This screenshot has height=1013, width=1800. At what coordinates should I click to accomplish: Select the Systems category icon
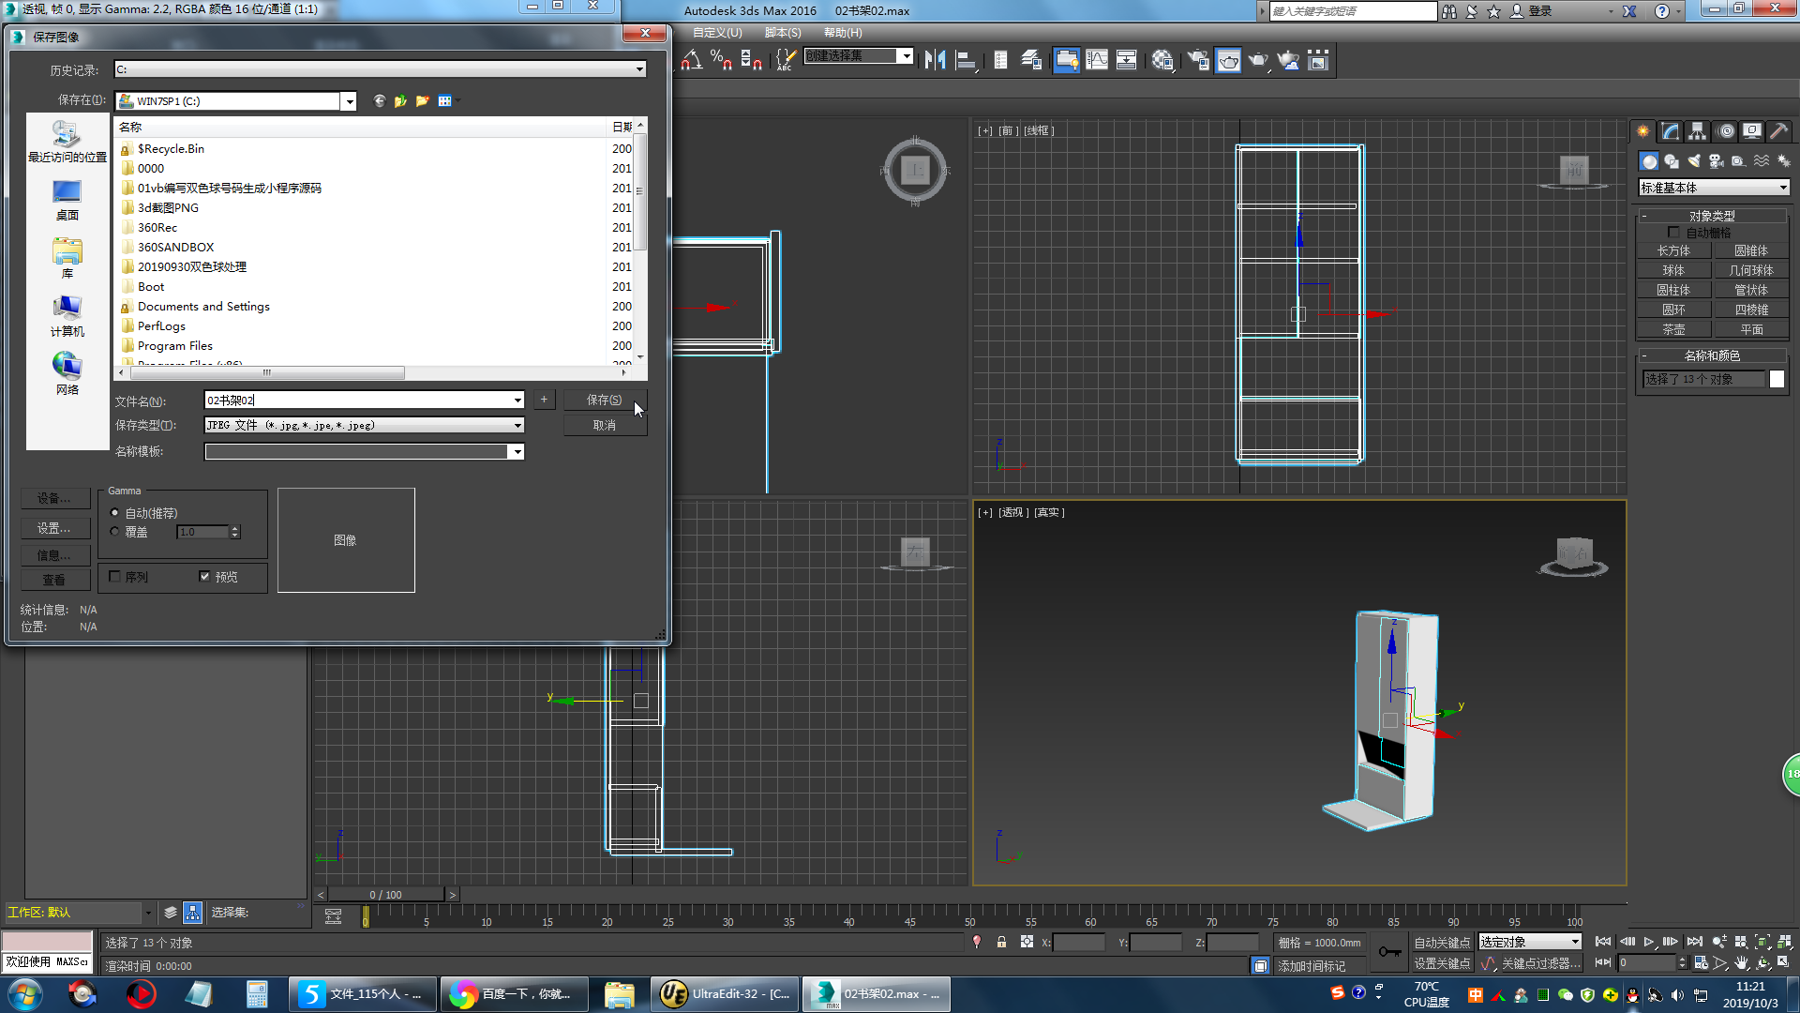[x=1784, y=161]
